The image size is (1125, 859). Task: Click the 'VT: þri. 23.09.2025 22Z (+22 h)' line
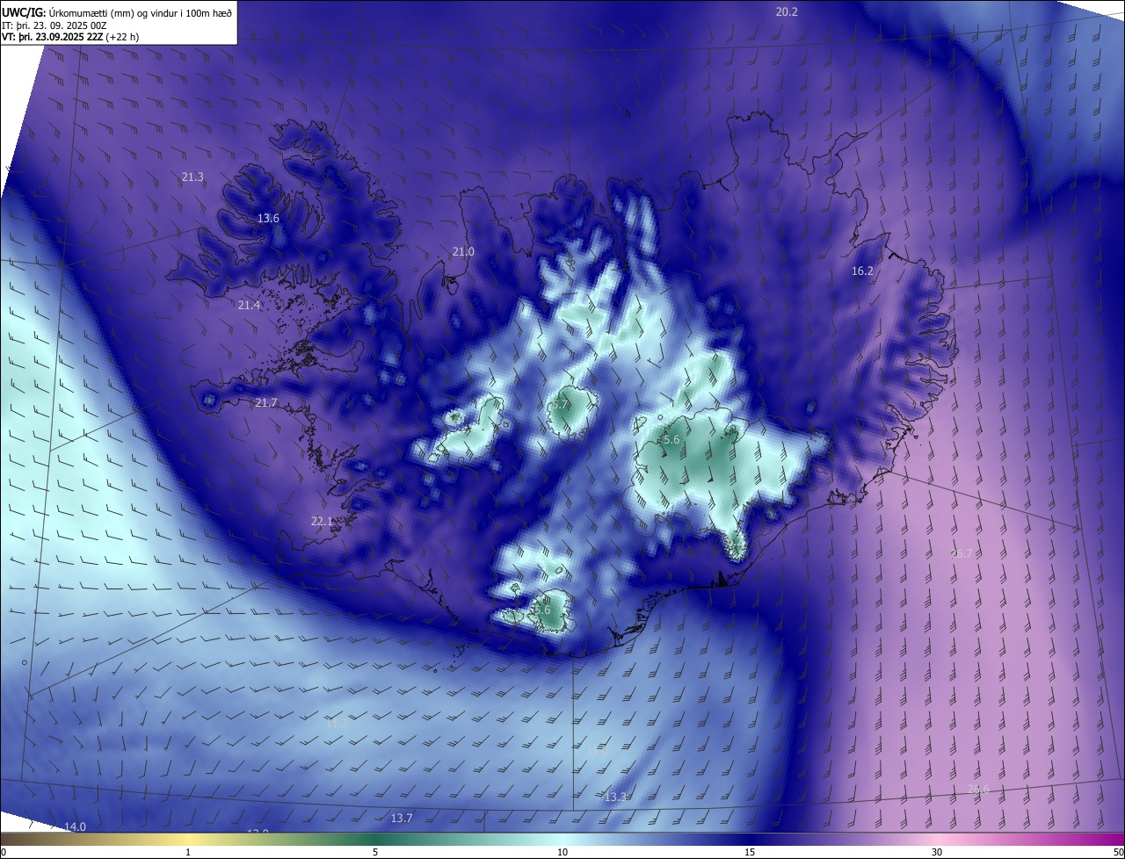click(x=70, y=37)
